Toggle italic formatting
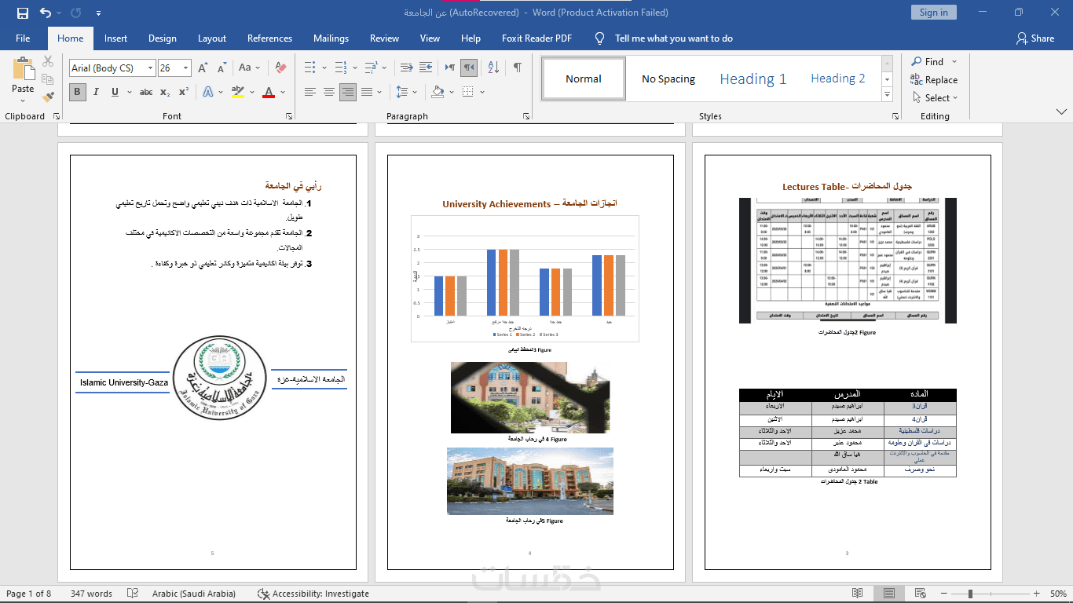 pos(96,92)
